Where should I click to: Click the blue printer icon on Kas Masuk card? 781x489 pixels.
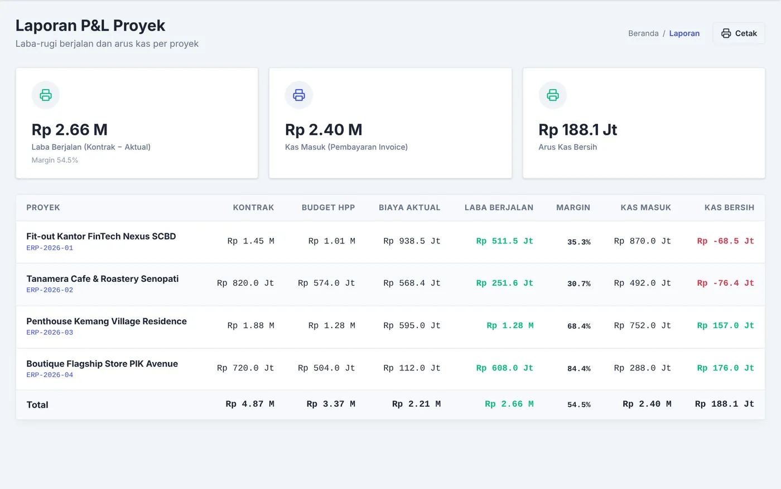299,95
